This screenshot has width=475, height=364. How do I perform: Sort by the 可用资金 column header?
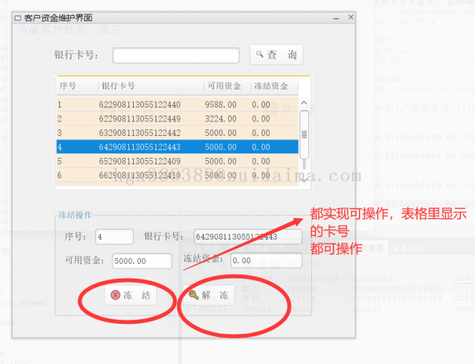226,87
